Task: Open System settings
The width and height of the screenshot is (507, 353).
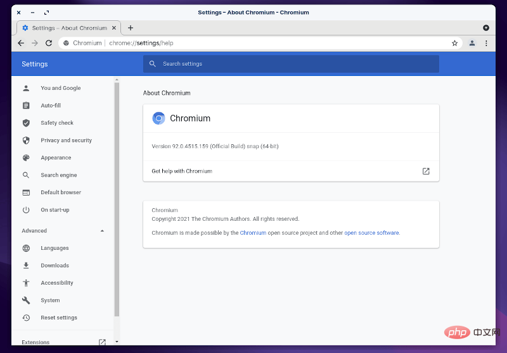Action: 50,300
